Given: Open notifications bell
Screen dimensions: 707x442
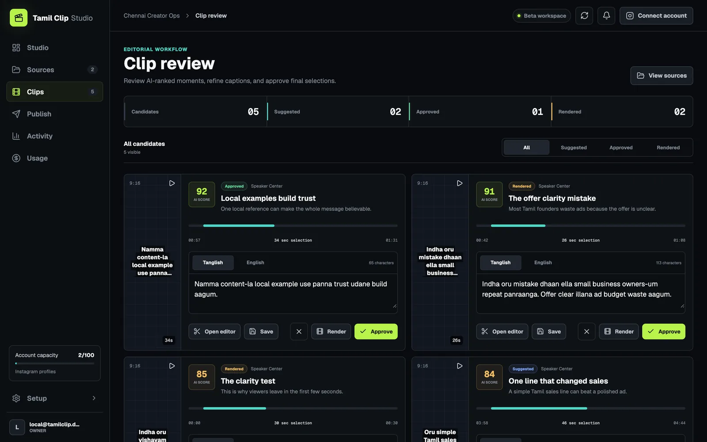Looking at the screenshot, I should pos(606,16).
